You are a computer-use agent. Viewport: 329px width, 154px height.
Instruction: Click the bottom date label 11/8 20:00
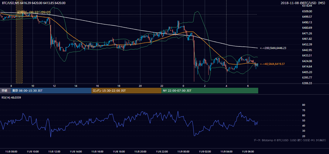click(140, 151)
